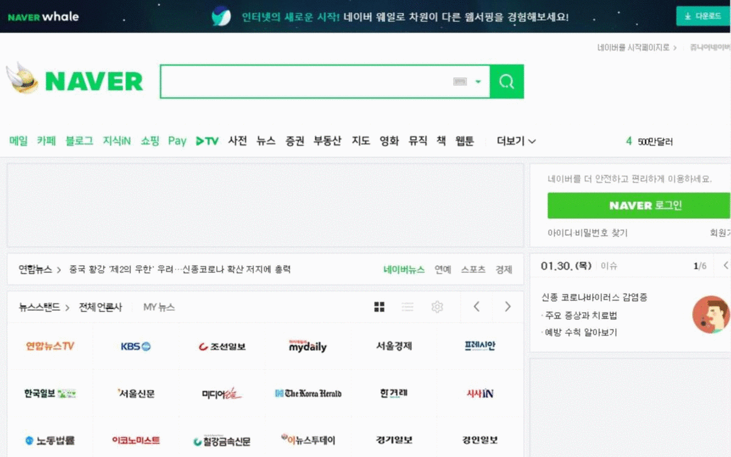Viewport: 731px width, 457px height.
Task: Open 시사IN publisher logo
Action: click(x=479, y=393)
